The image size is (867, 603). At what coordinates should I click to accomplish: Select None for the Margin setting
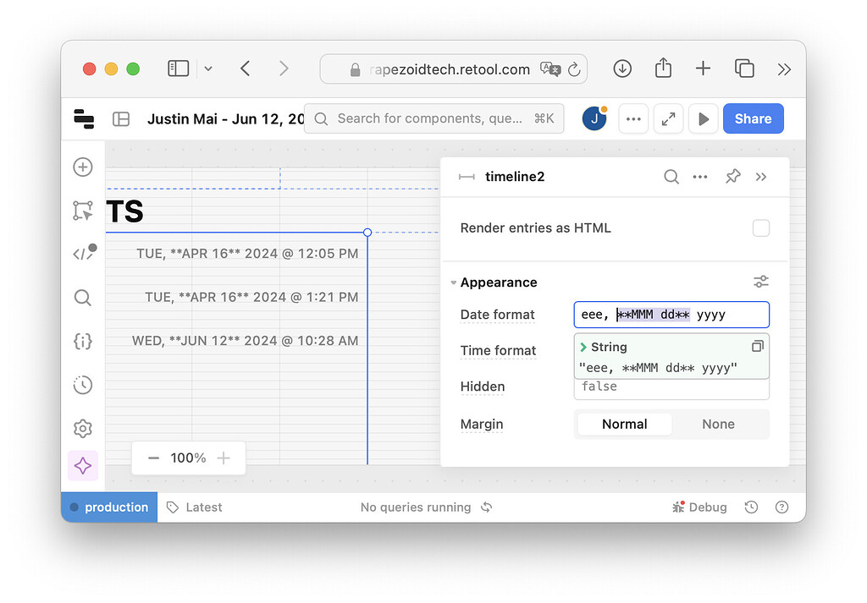(718, 424)
